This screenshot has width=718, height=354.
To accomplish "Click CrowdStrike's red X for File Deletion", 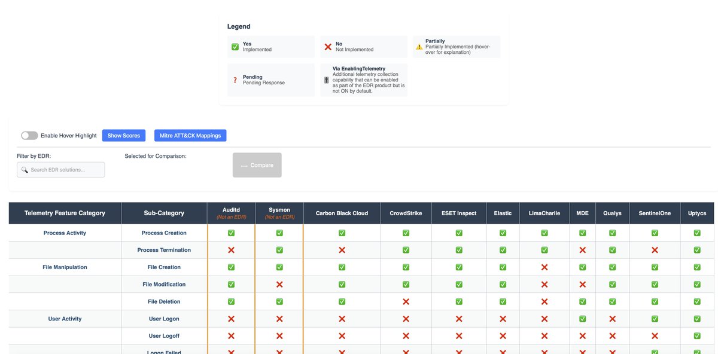I will click(406, 301).
